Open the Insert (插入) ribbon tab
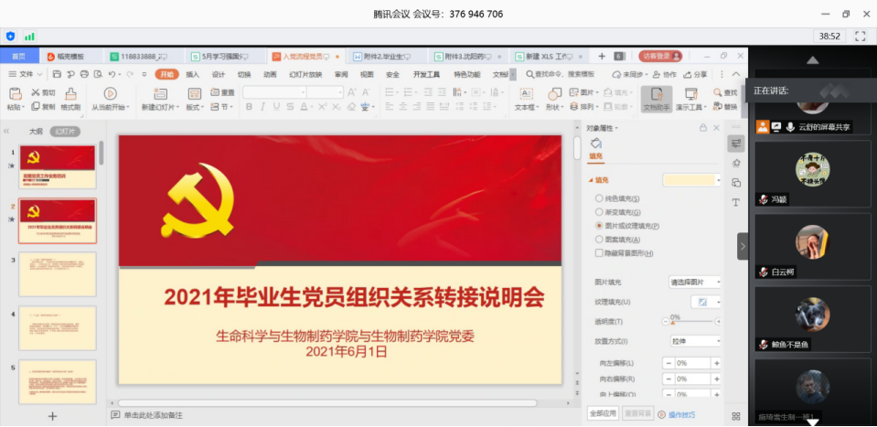The image size is (877, 427). coord(192,74)
